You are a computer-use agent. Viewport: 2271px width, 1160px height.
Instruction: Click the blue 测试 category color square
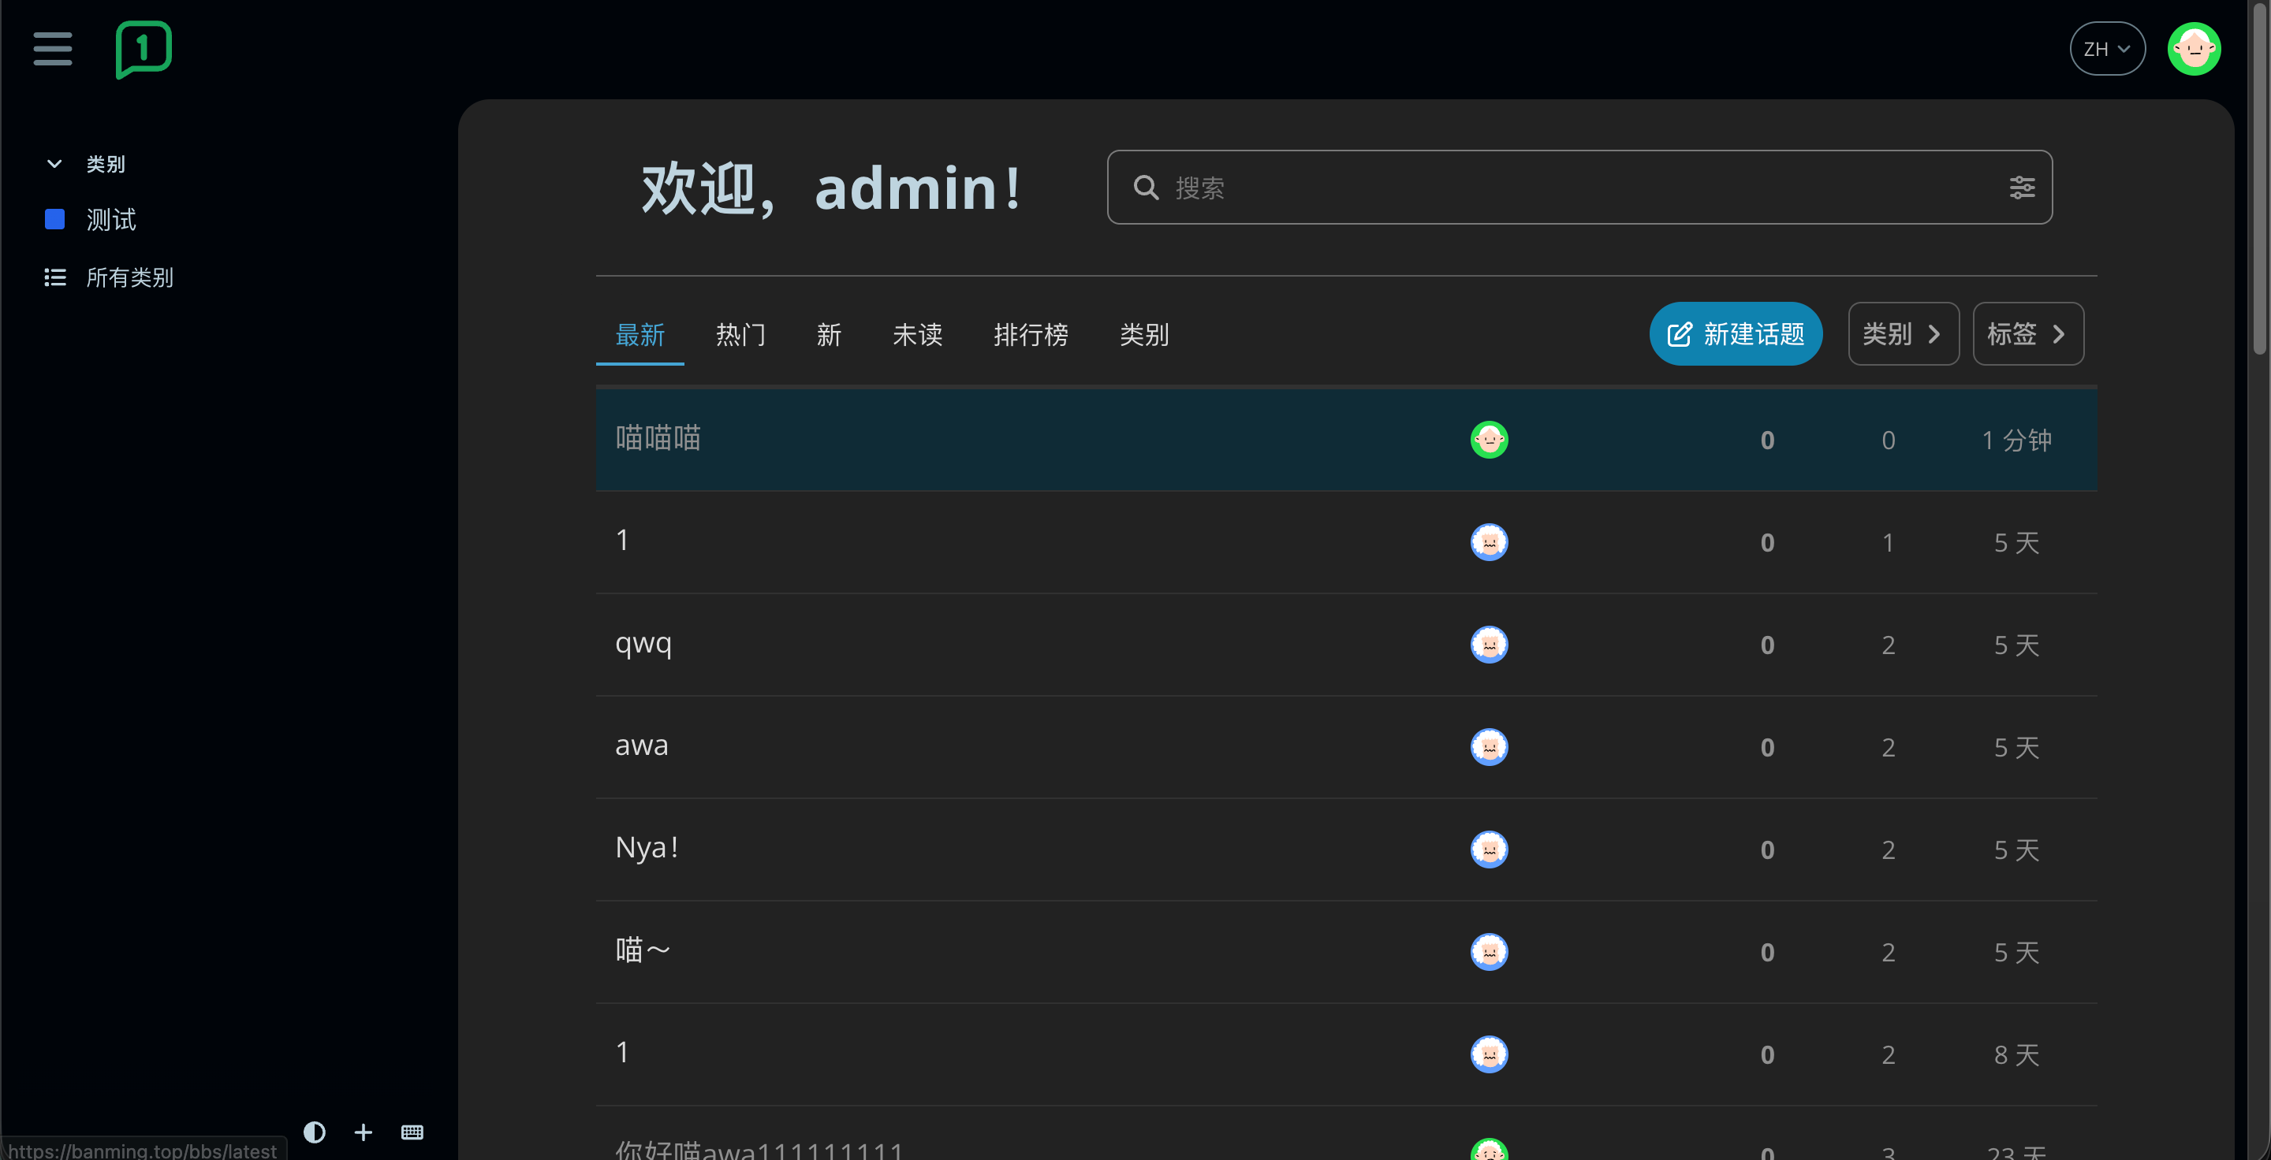coord(54,219)
